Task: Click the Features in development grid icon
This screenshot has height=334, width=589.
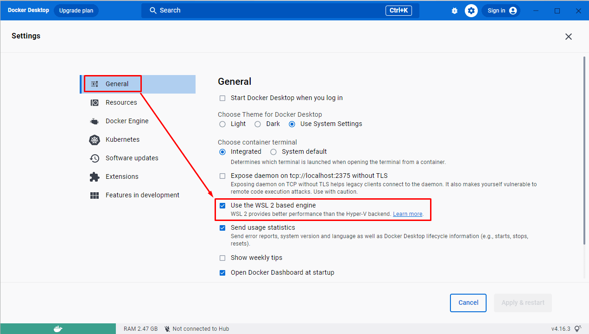Action: (95, 195)
